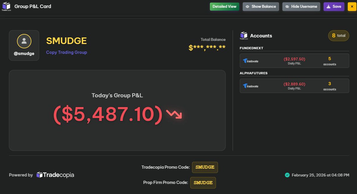Viewport: 357px width, 194px height.
Task: Click the ($2,597.50) Daily P&L value
Action: (x=294, y=59)
